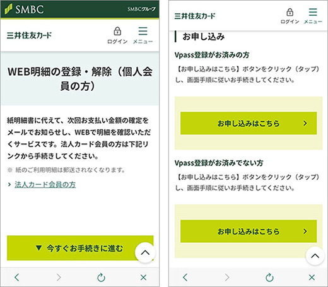The image size is (328, 287).
Task: Reload page in right screen browser bar
Action: point(269,278)
